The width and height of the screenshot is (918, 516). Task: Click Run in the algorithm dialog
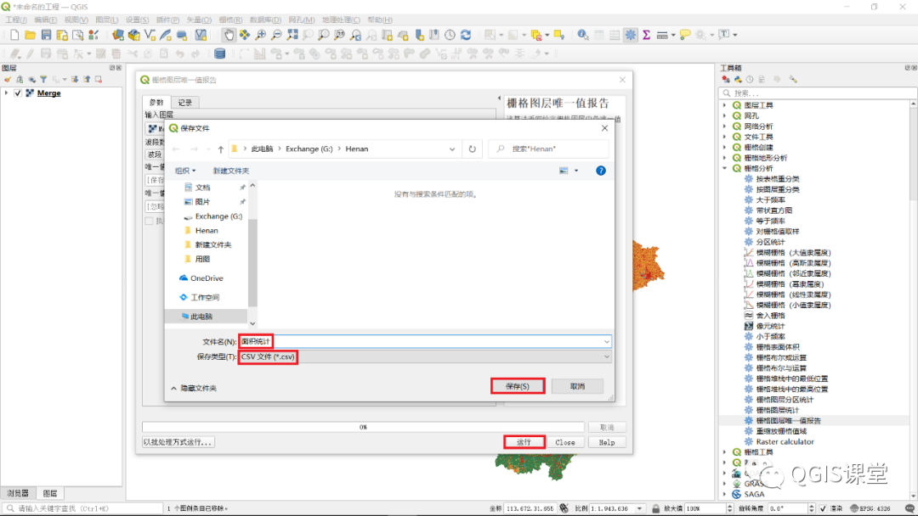524,442
